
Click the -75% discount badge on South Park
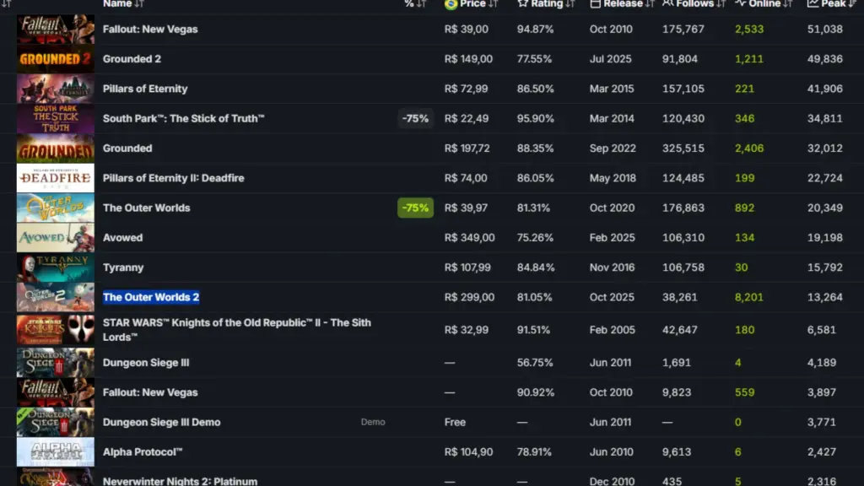[x=415, y=119]
